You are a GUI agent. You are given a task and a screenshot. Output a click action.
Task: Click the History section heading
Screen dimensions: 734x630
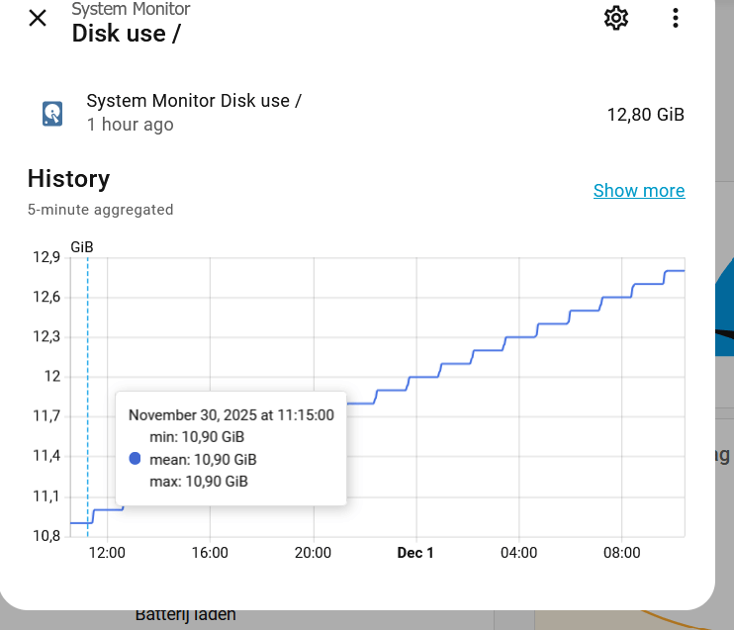[x=68, y=179]
